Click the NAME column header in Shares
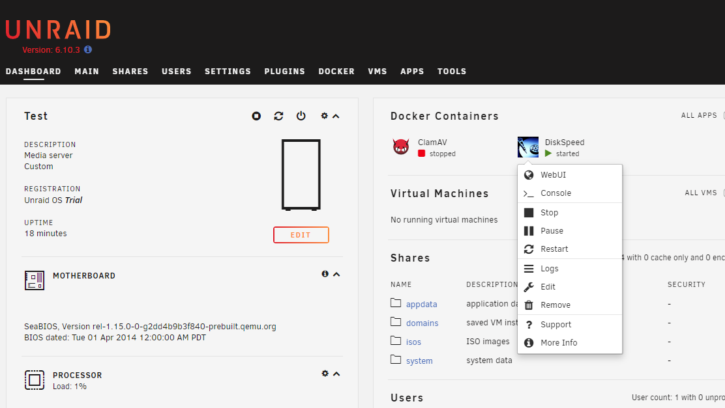Viewport: 725px width, 408px height. (401, 284)
